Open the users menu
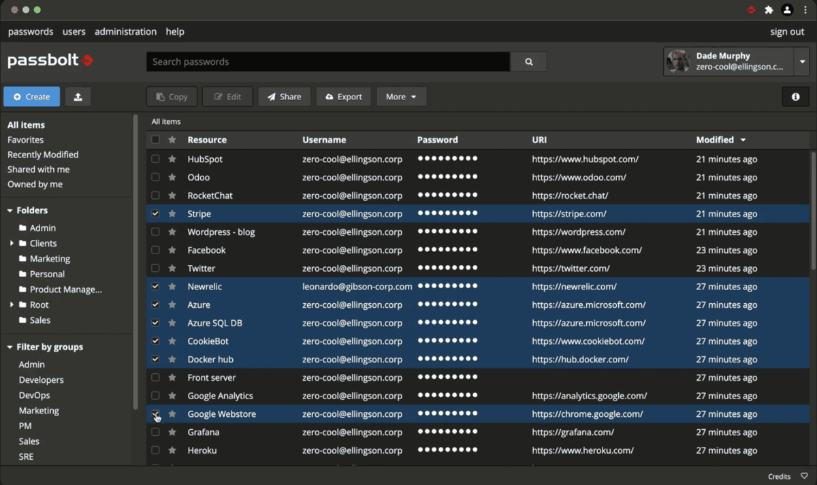 [x=74, y=31]
